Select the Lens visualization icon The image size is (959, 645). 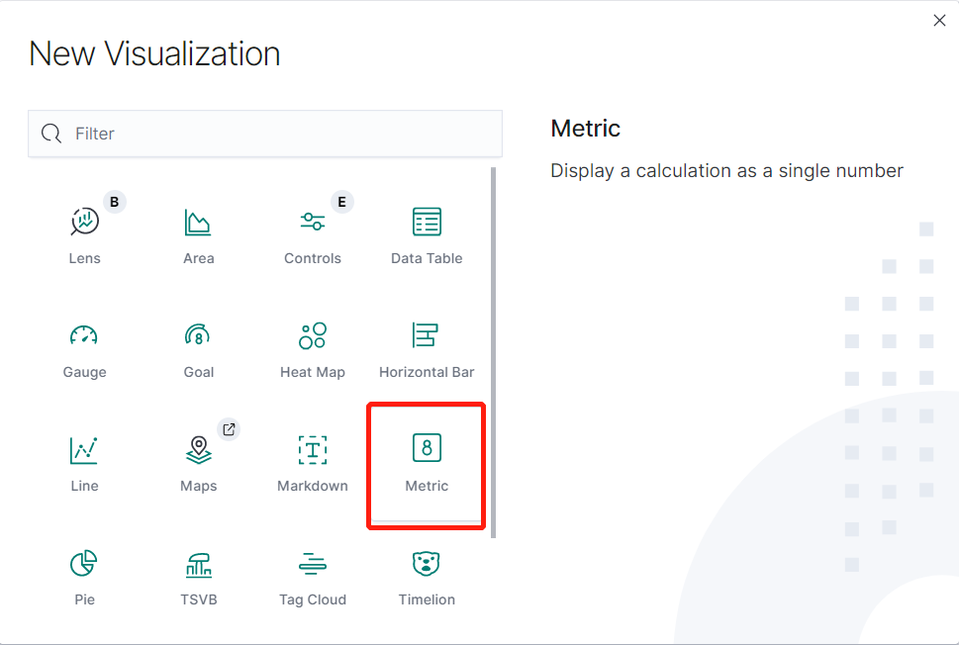pyautogui.click(x=84, y=222)
